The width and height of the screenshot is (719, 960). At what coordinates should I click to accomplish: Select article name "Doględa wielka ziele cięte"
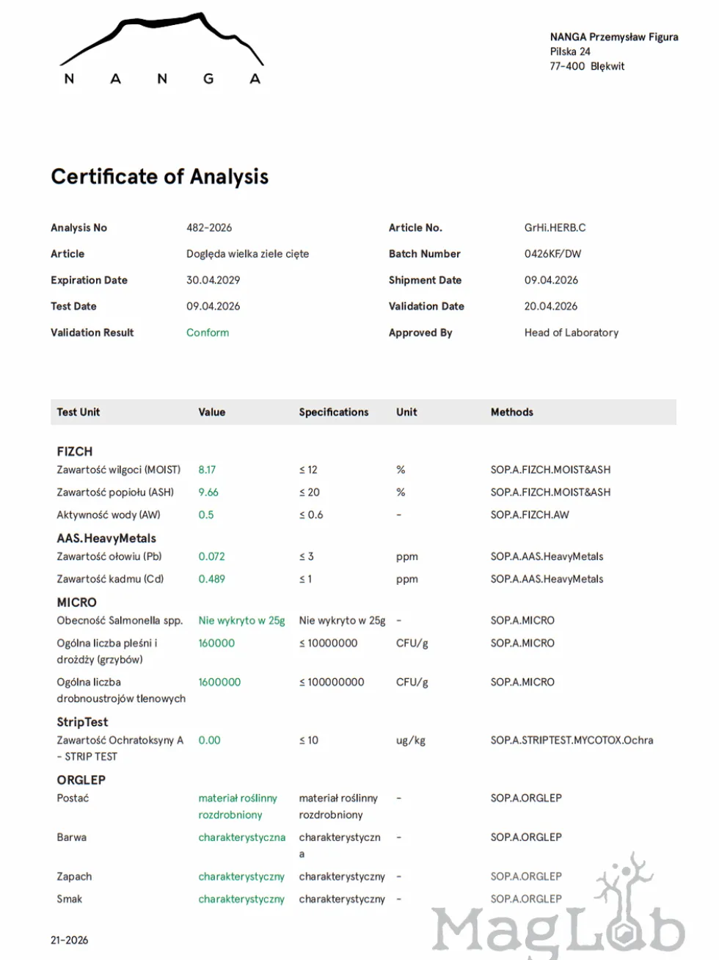pos(247,254)
